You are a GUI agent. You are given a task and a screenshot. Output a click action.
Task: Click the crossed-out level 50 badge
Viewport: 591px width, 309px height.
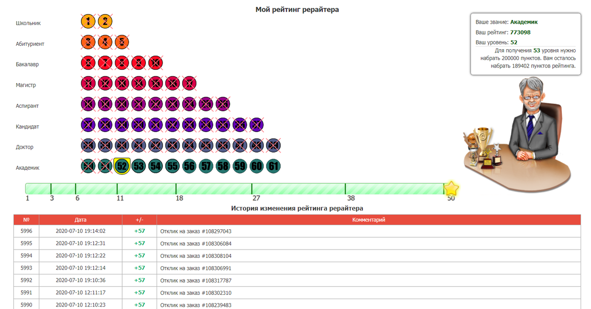point(88,166)
